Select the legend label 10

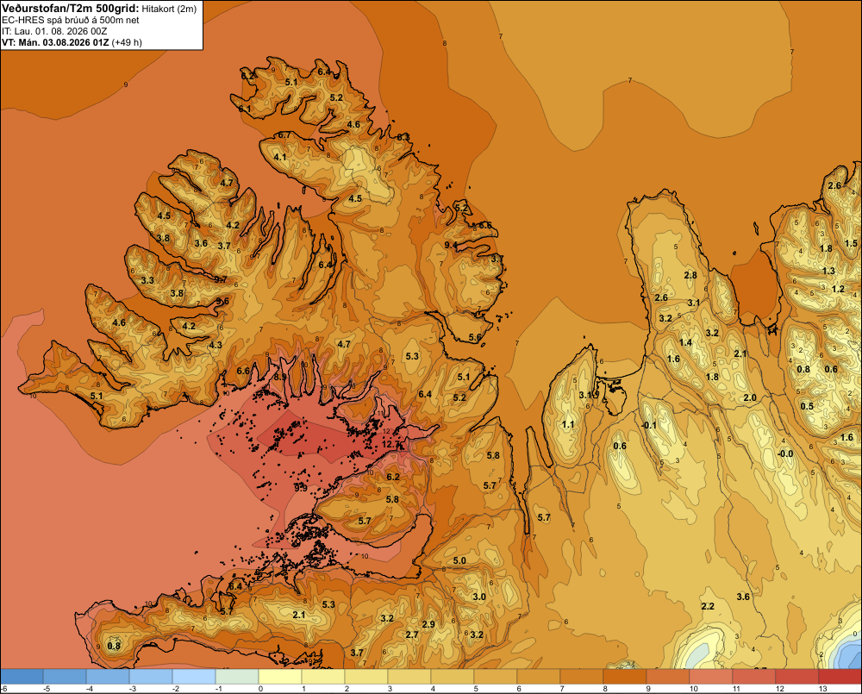tap(693, 689)
